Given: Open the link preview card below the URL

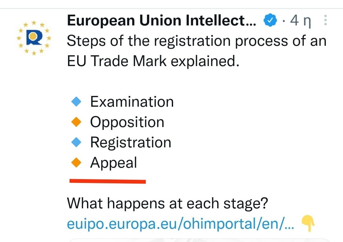Looking at the screenshot, I should [x=199, y=240].
